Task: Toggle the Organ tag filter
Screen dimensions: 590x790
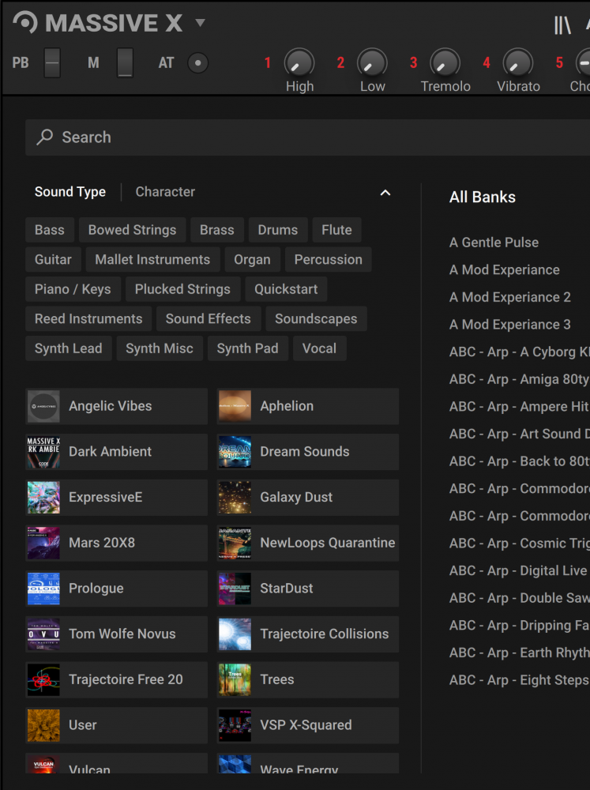Action: pos(252,259)
